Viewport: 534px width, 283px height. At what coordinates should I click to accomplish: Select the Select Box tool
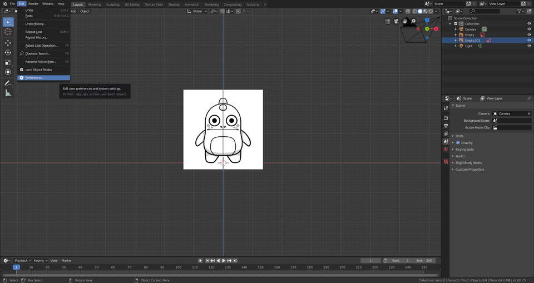point(8,22)
